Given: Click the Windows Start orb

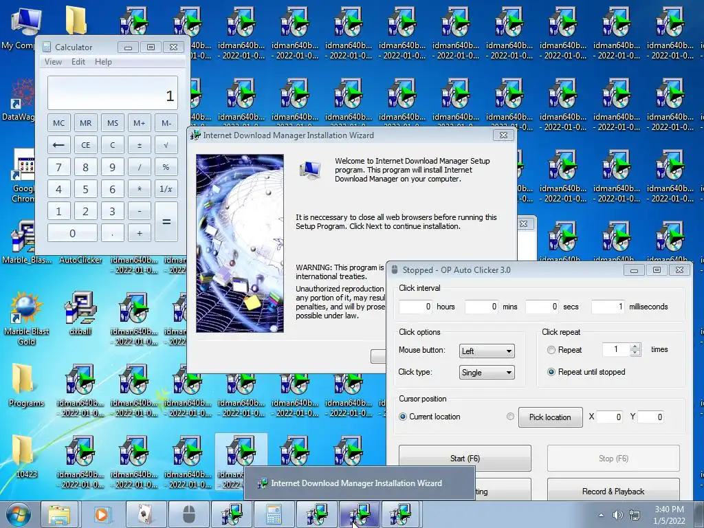Looking at the screenshot, I should pos(19,514).
